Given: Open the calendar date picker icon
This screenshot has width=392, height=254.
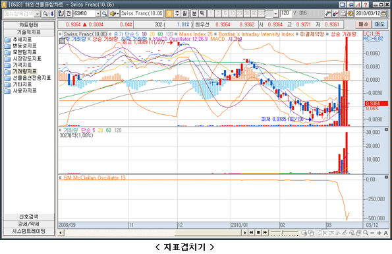Looking at the screenshot, I should pos(383,13).
